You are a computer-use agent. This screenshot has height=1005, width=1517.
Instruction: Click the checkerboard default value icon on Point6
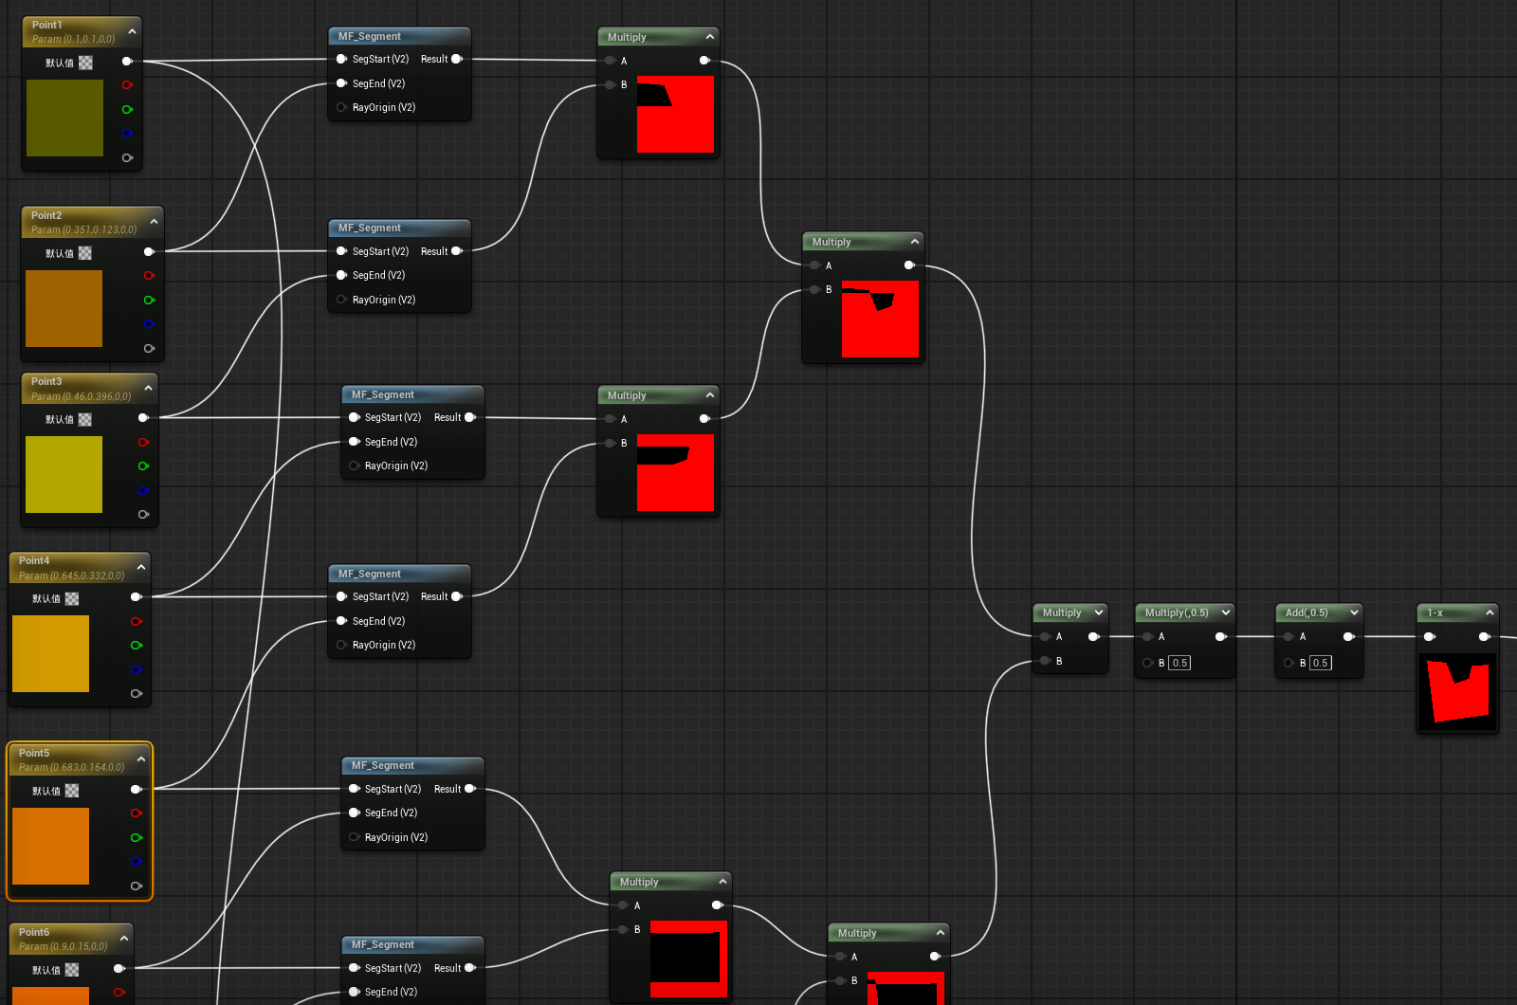pyautogui.click(x=72, y=970)
